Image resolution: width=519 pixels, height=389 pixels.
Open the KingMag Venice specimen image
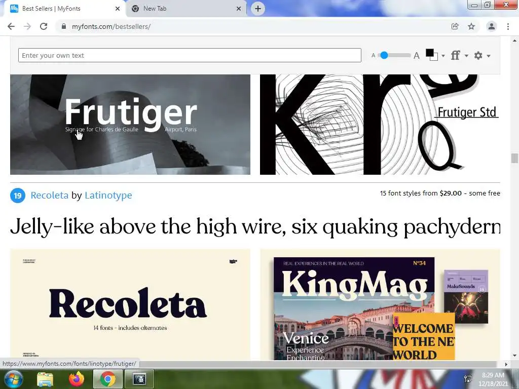pos(380,304)
